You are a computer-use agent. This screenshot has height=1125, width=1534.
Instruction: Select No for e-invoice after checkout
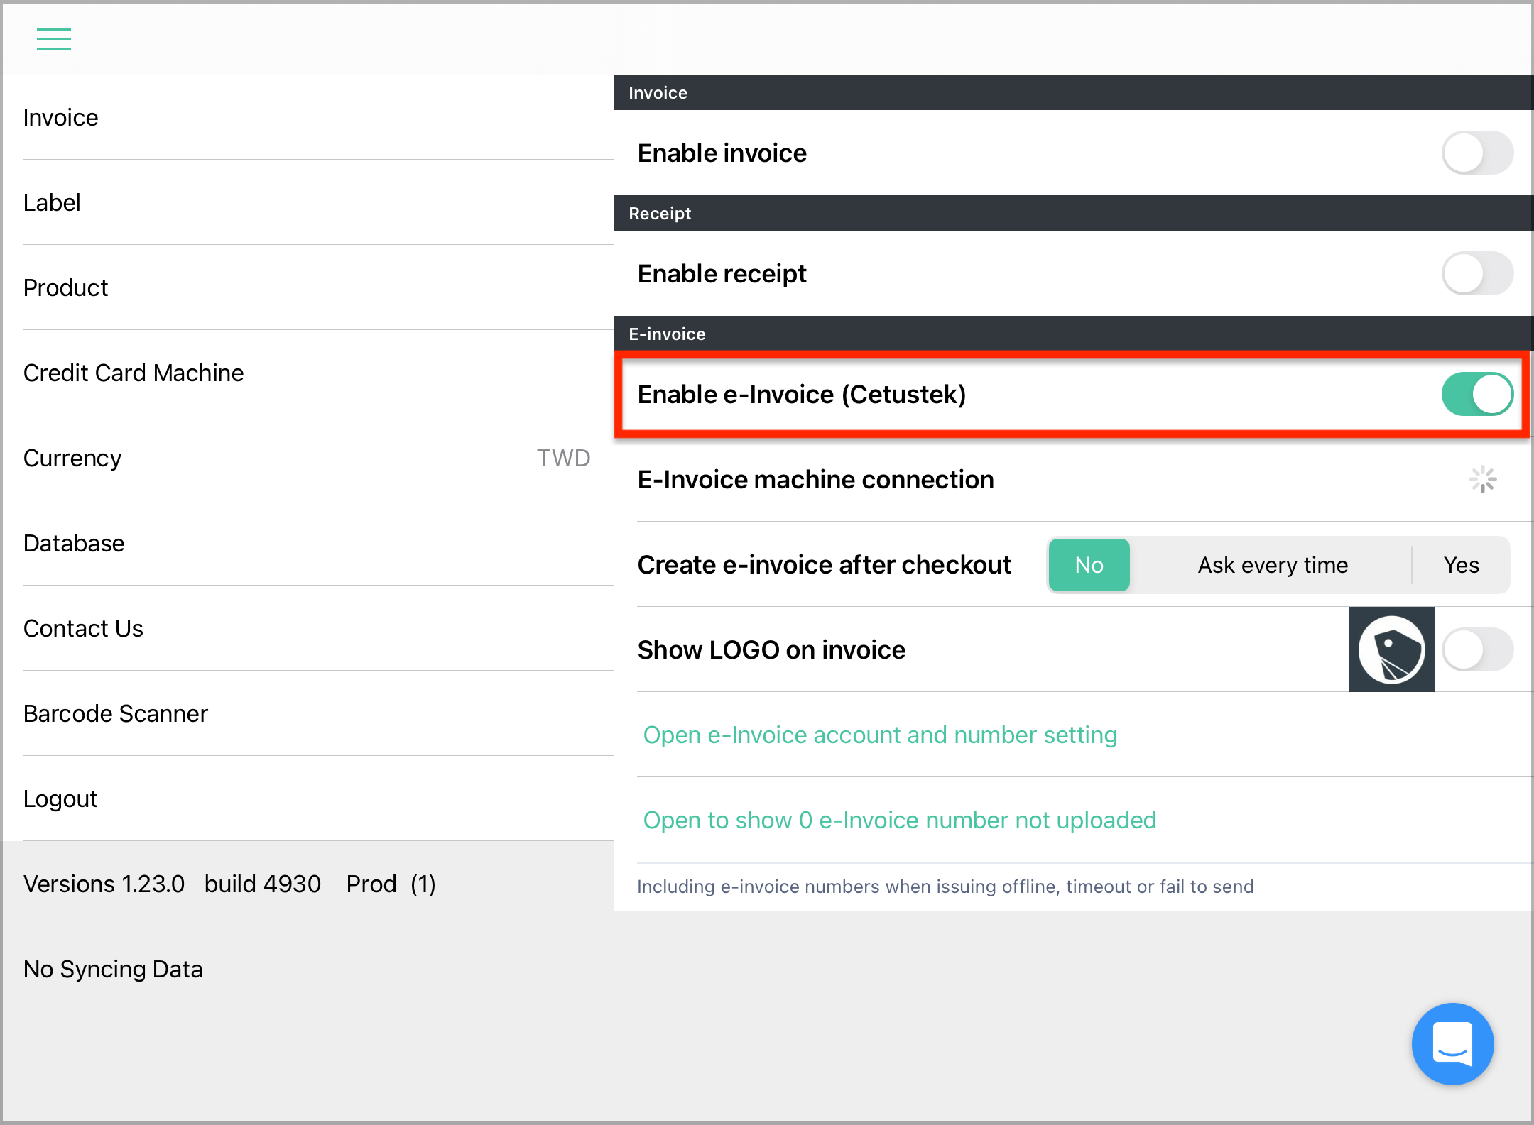1089,564
